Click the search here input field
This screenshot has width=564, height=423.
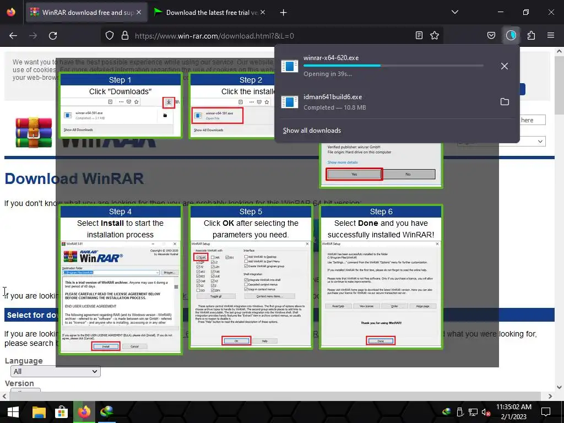(533, 120)
